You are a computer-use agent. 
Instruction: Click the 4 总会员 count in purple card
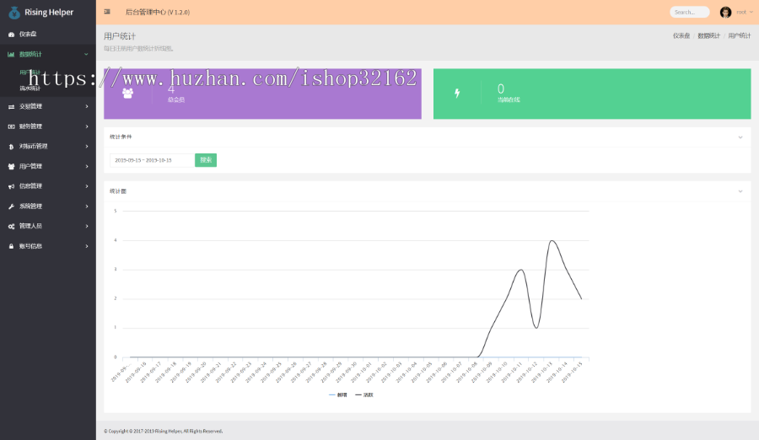176,94
